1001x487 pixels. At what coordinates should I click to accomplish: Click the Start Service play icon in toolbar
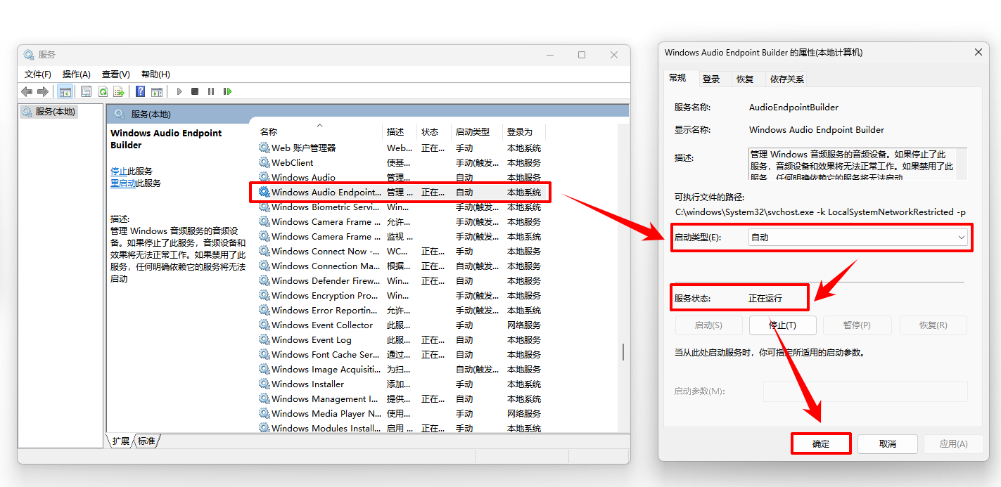[179, 91]
